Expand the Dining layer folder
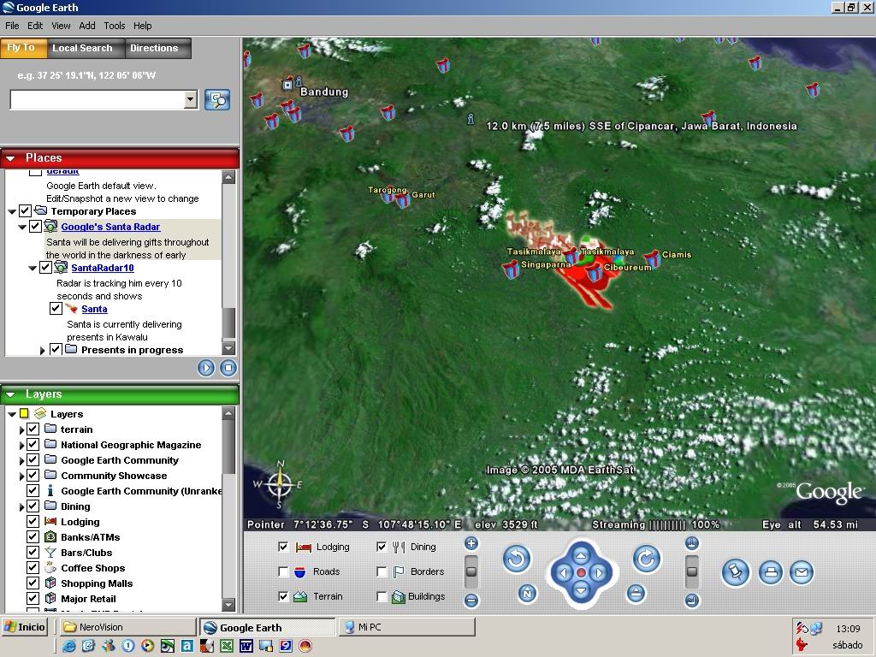 [x=21, y=506]
